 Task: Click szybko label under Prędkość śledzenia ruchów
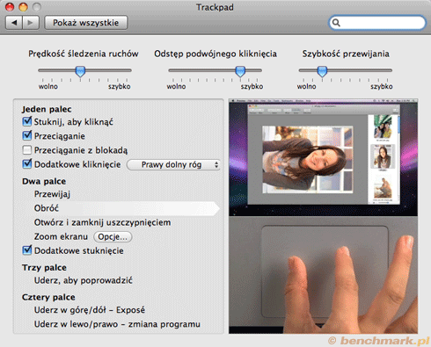pyautogui.click(x=120, y=87)
